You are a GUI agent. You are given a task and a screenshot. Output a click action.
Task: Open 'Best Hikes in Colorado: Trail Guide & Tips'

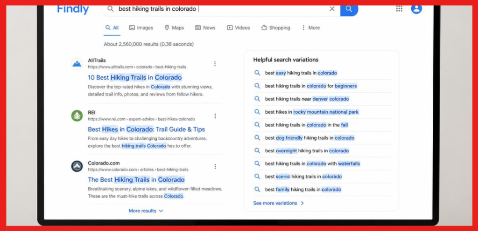pyautogui.click(x=146, y=129)
